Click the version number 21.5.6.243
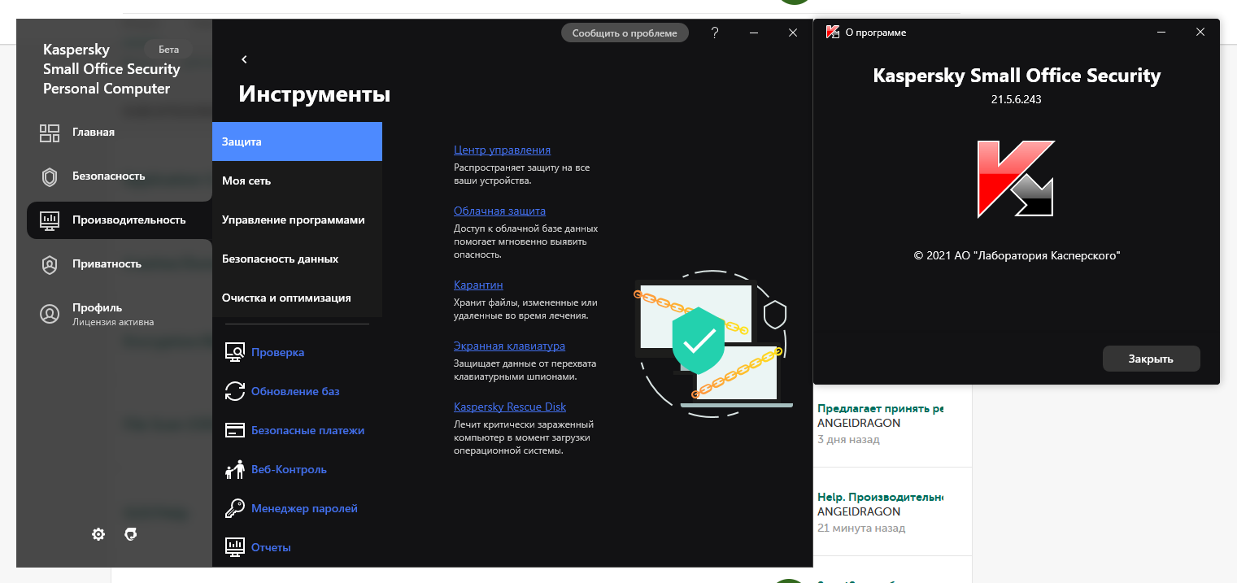The width and height of the screenshot is (1237, 583). [1017, 100]
